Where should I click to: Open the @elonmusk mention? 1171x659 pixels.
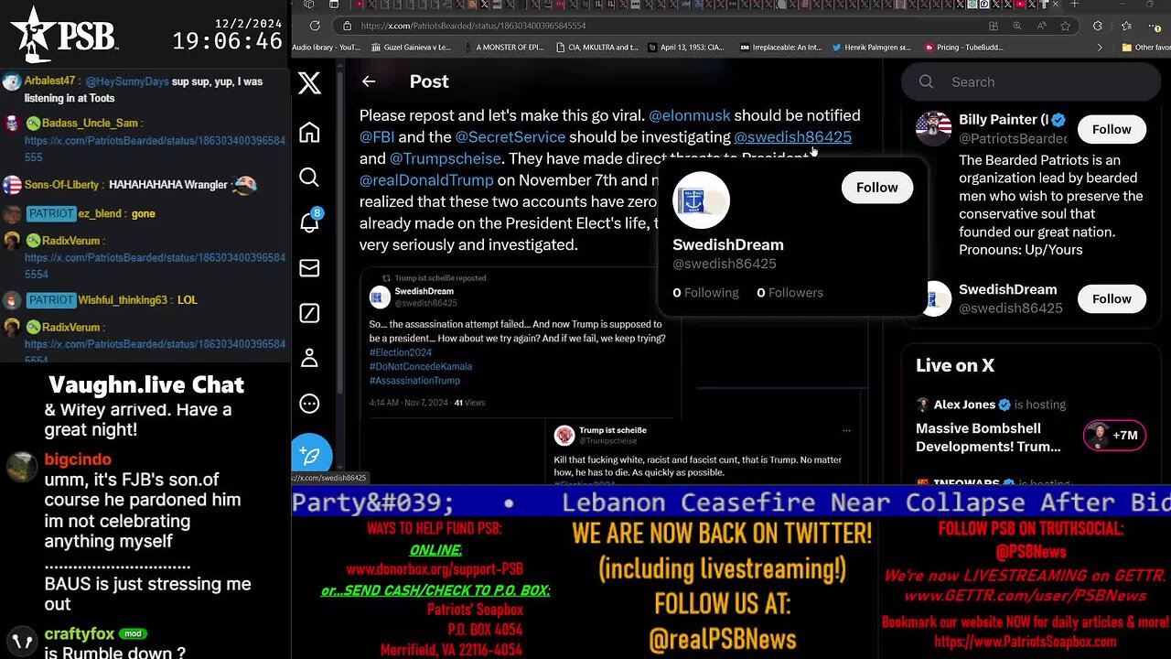point(690,115)
